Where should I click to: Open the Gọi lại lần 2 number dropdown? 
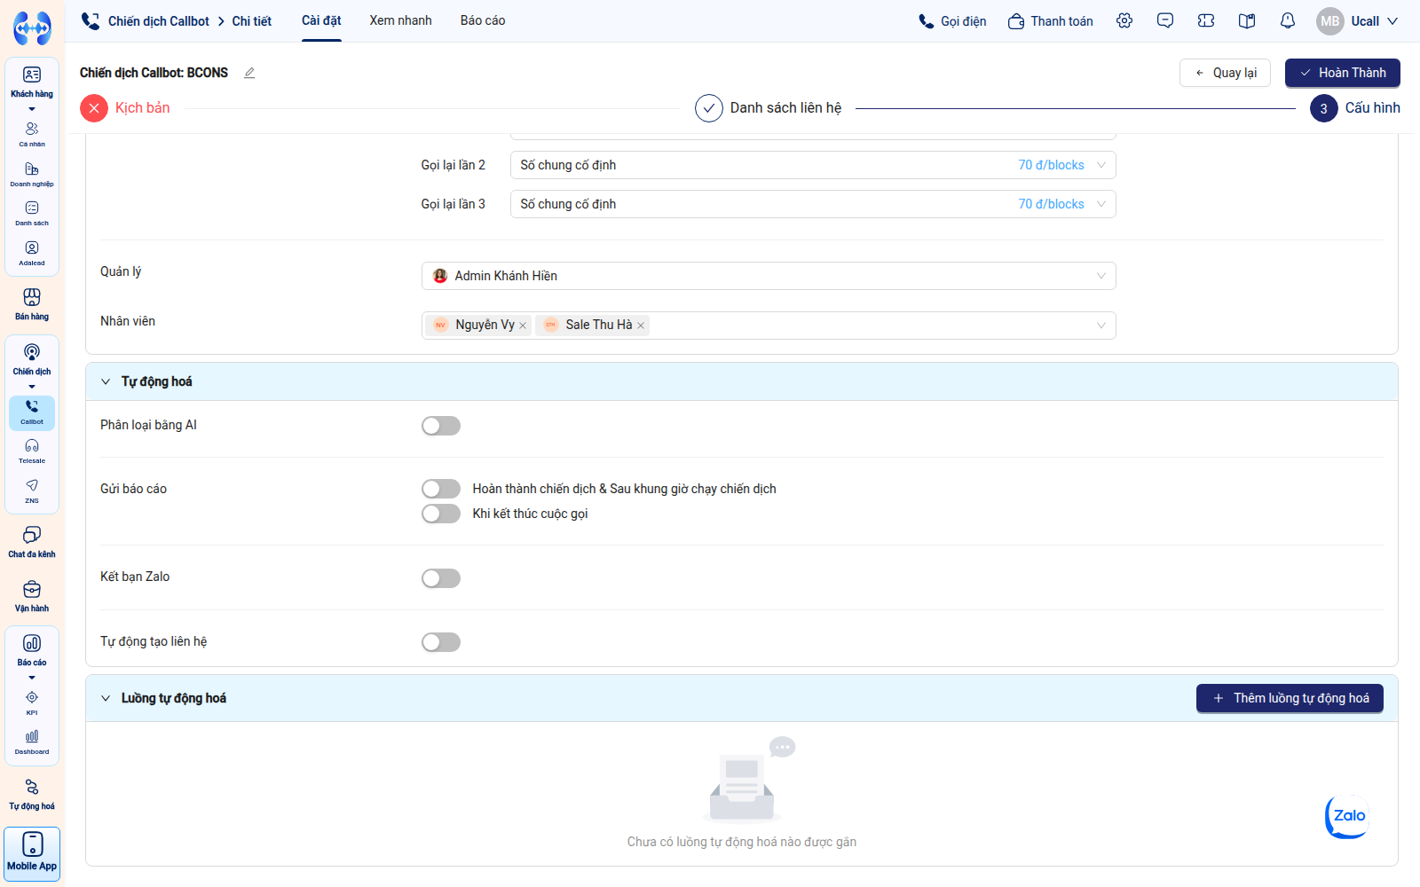pyautogui.click(x=813, y=165)
